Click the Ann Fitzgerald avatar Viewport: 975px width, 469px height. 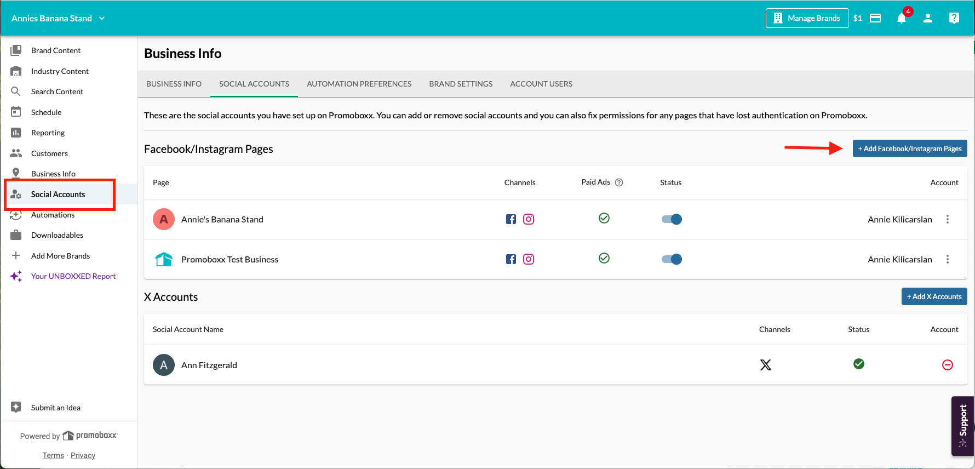click(164, 365)
